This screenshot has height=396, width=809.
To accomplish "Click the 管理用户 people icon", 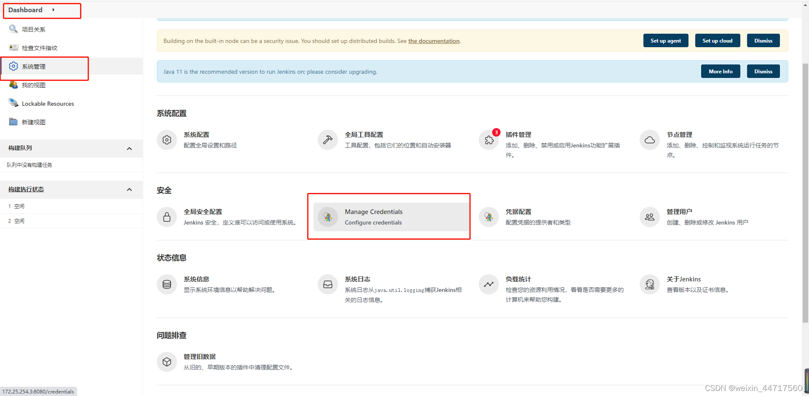I will 650,217.
